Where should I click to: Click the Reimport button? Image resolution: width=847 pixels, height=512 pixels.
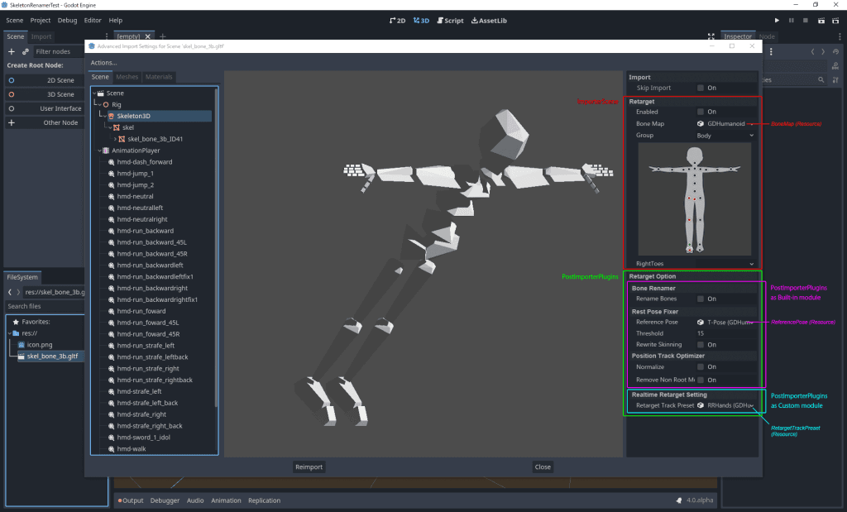(309, 467)
